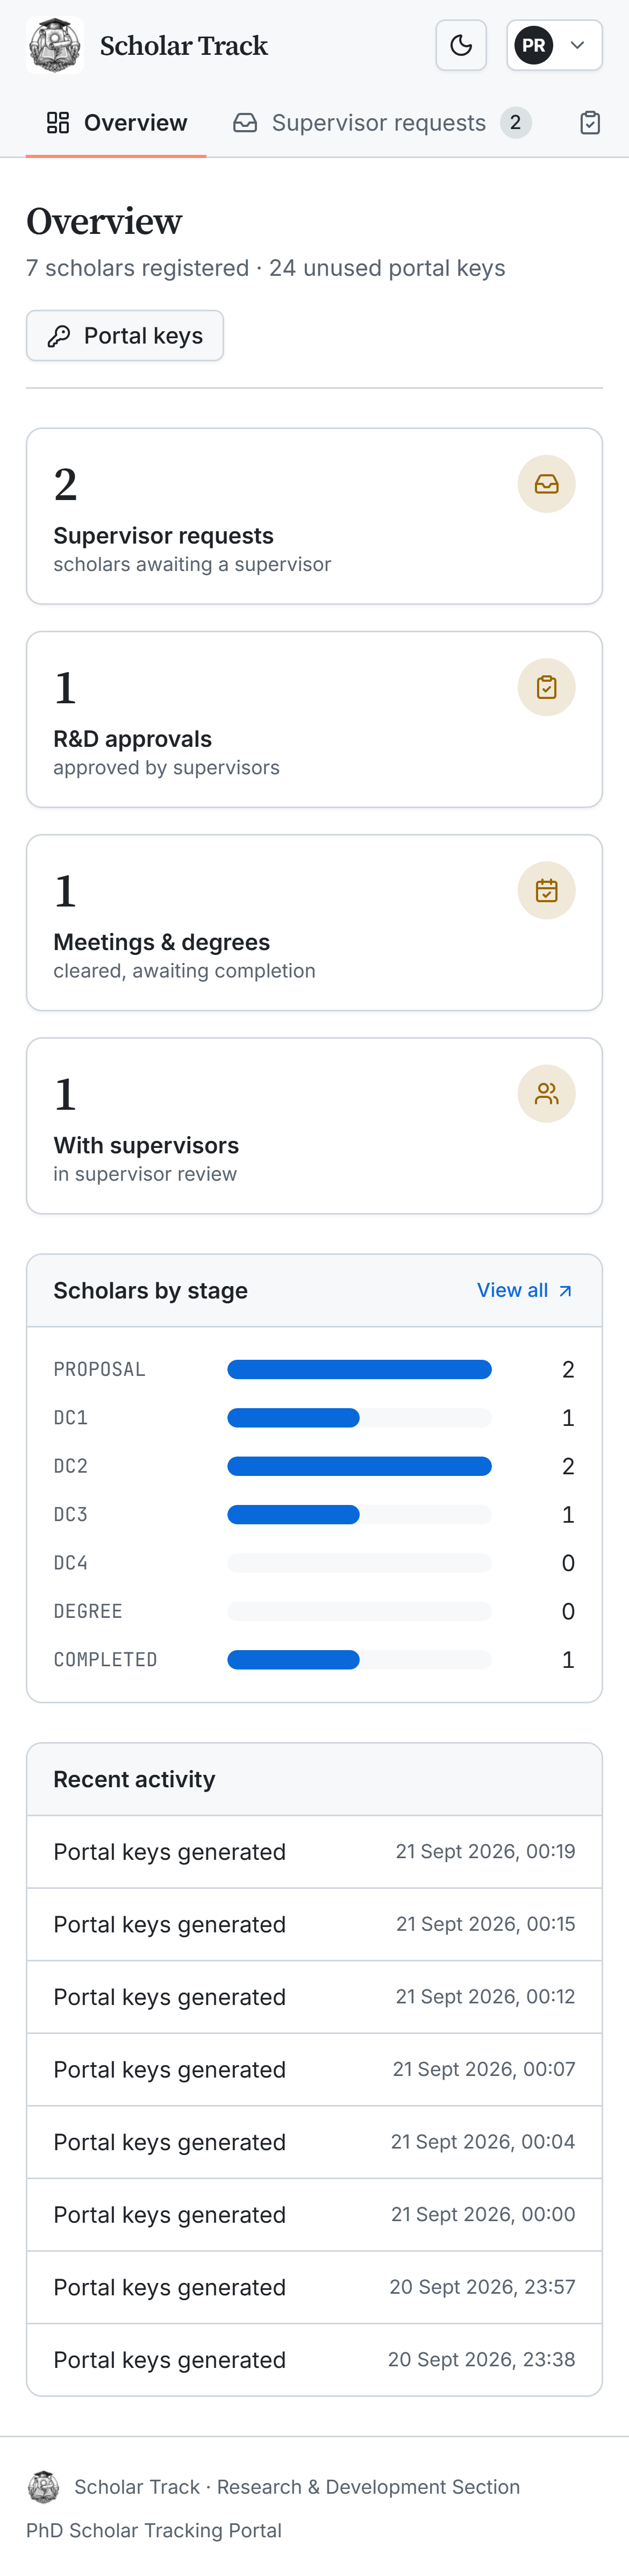This screenshot has width=629, height=2576.
Task: Click the inbox icon on Supervisor requests card
Action: 546,484
